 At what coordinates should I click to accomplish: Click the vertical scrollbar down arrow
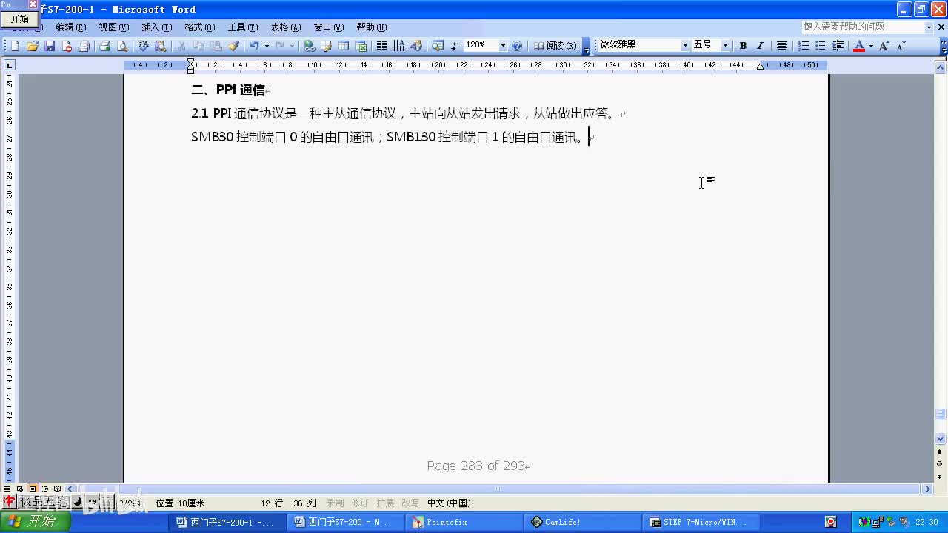(x=941, y=438)
